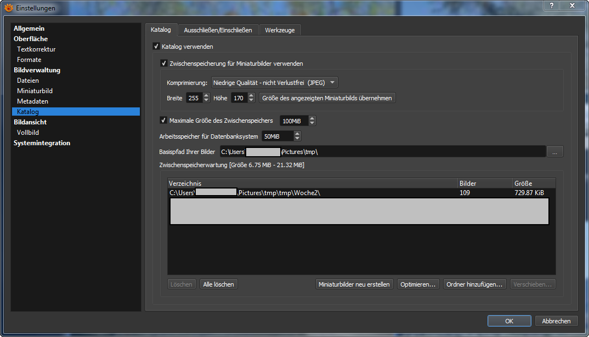Click the XnView icon in title bar
Image resolution: width=589 pixels, height=337 pixels.
point(8,8)
